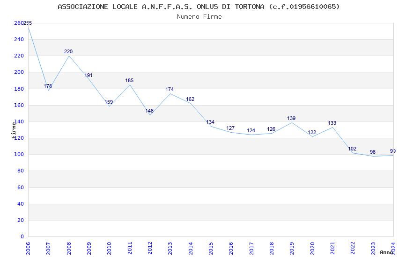Click the x-axis year 2023
398x257 pixels.
point(373,249)
